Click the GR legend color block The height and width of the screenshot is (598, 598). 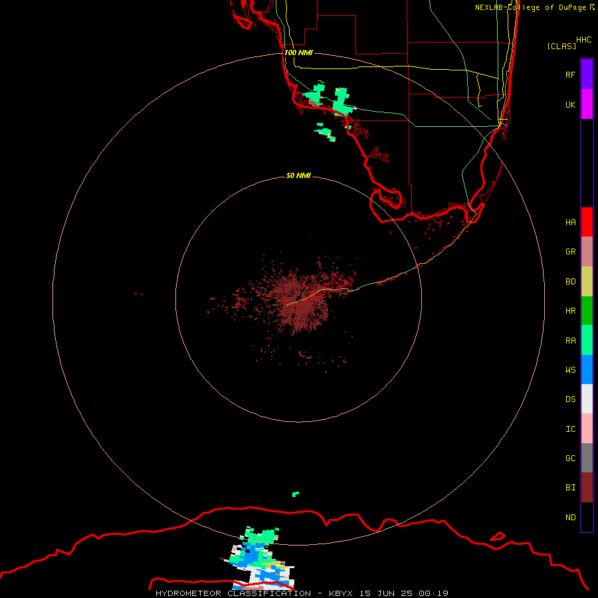coord(587,252)
